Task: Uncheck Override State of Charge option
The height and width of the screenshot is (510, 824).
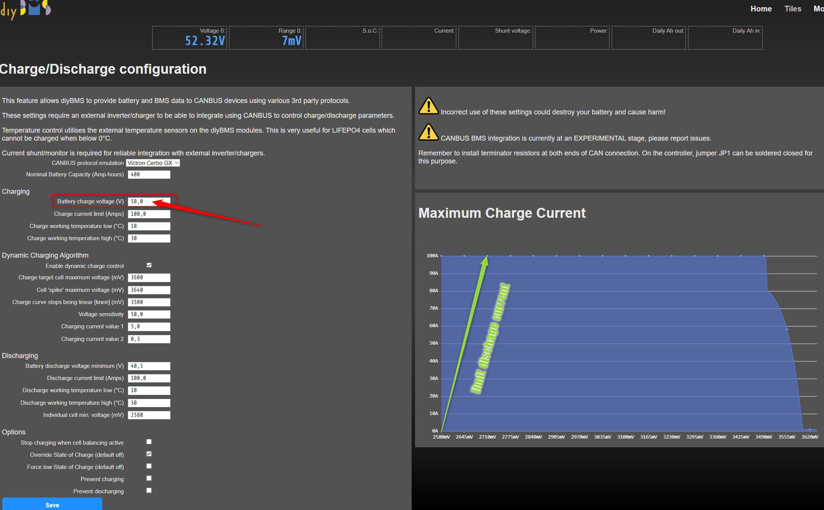Action: (149, 454)
